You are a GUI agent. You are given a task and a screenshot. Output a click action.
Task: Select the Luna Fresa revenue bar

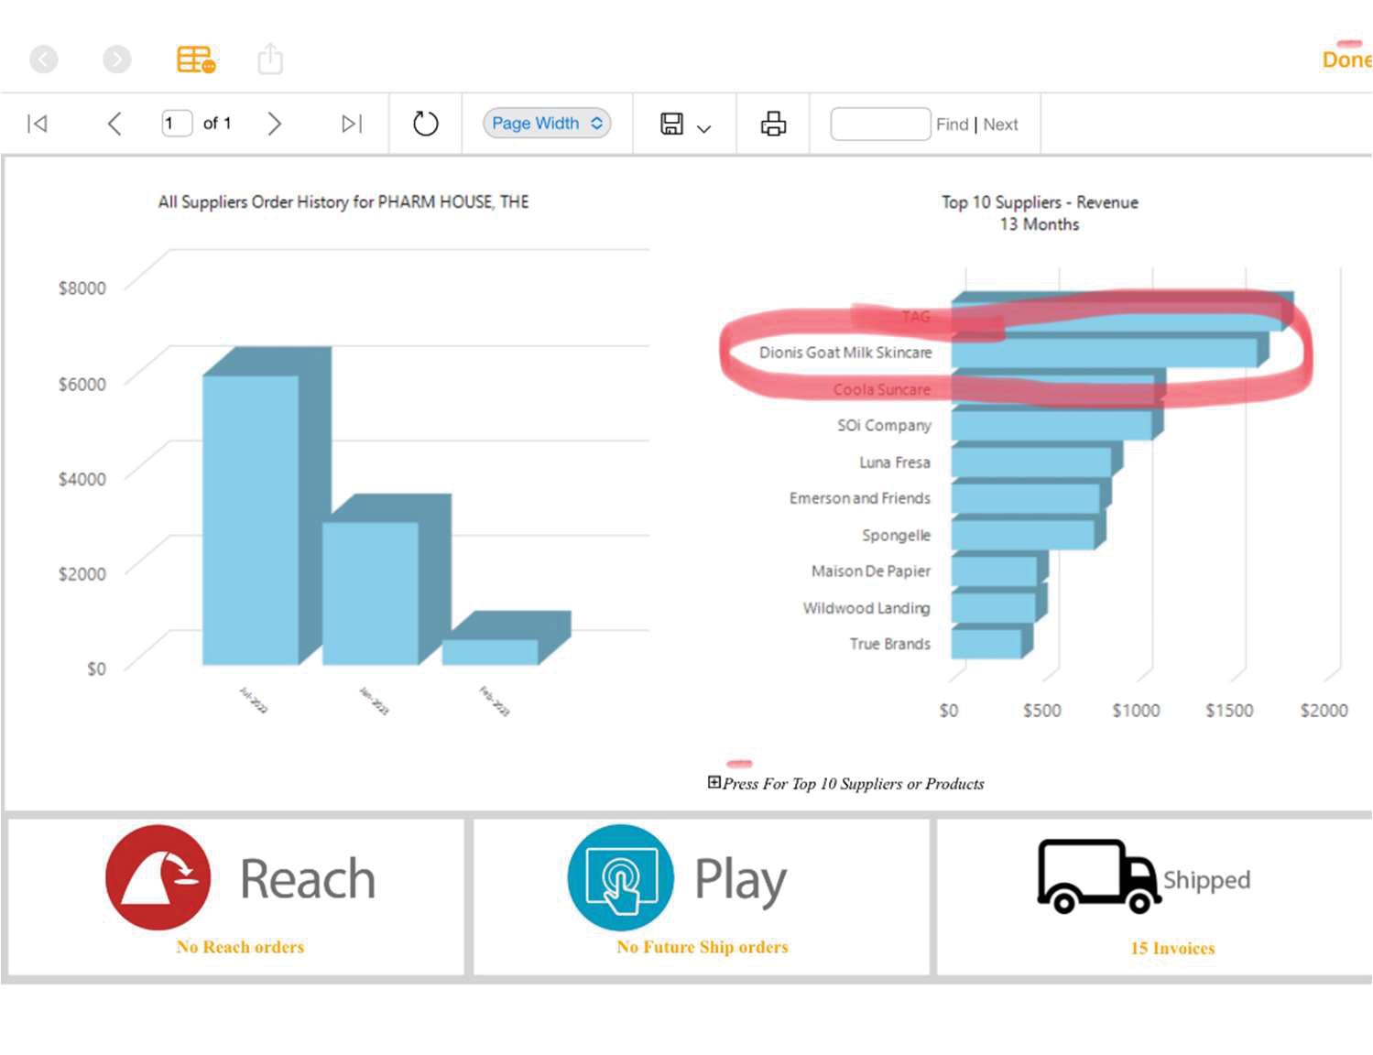(1031, 462)
